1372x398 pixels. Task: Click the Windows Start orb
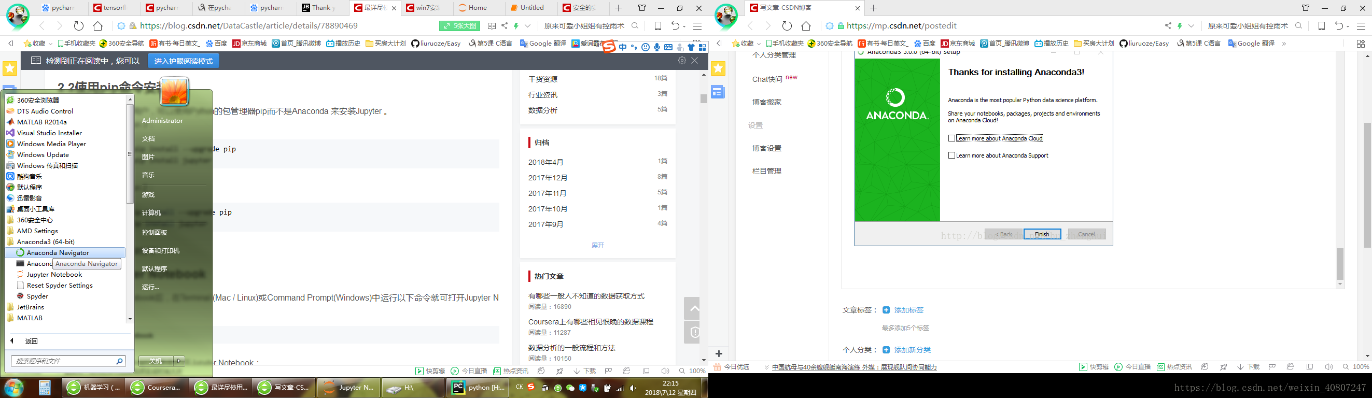coord(14,387)
